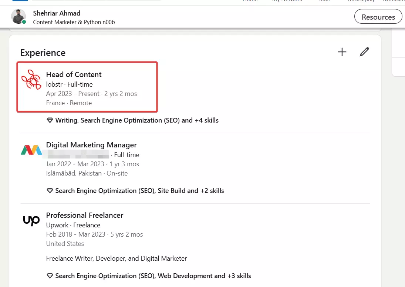Open Digital Marketing Manager position title

[x=91, y=145]
